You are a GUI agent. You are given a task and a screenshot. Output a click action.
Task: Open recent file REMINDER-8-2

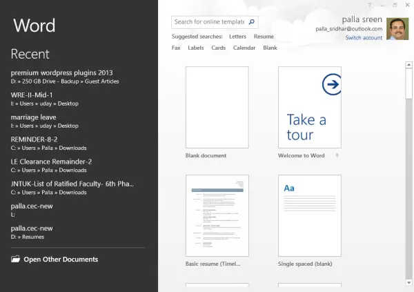click(48, 143)
